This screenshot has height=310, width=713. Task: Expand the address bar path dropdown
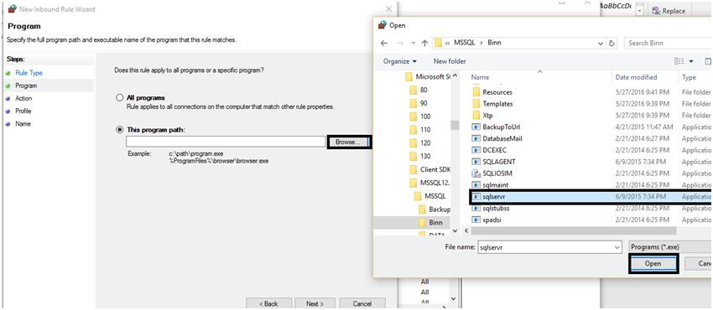point(601,43)
